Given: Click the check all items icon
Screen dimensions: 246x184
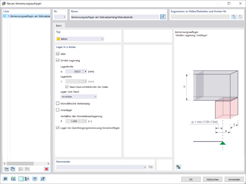Looking at the screenshot, I should pos(21,169).
